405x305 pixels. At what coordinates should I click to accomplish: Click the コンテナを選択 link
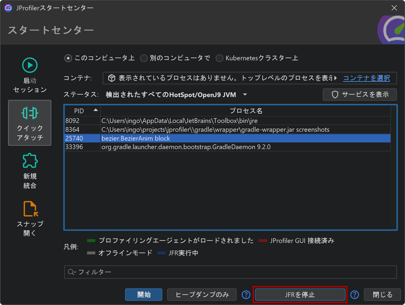coord(366,78)
